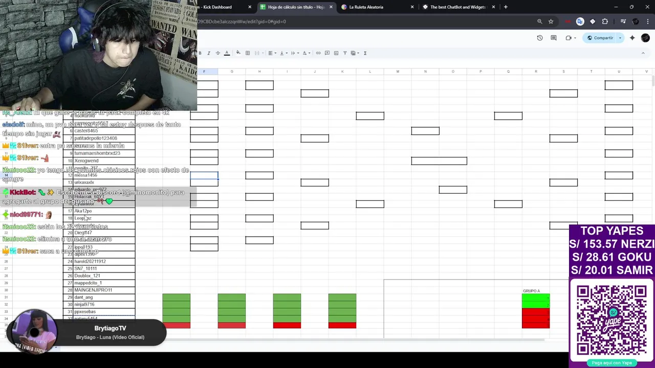This screenshot has width=655, height=368.
Task: Select the cell containing MAINGENJIPRO11
Action: (x=104, y=290)
